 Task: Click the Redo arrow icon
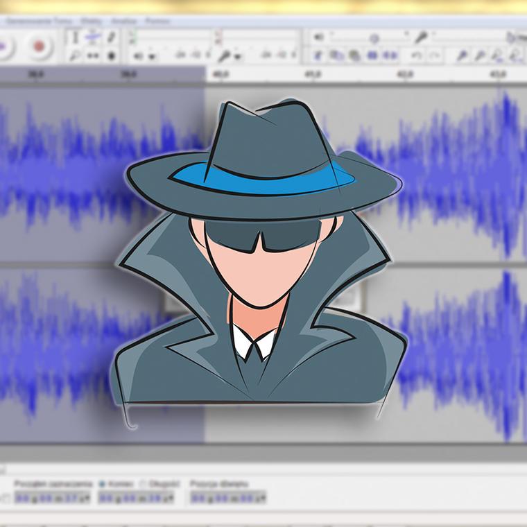point(435,56)
